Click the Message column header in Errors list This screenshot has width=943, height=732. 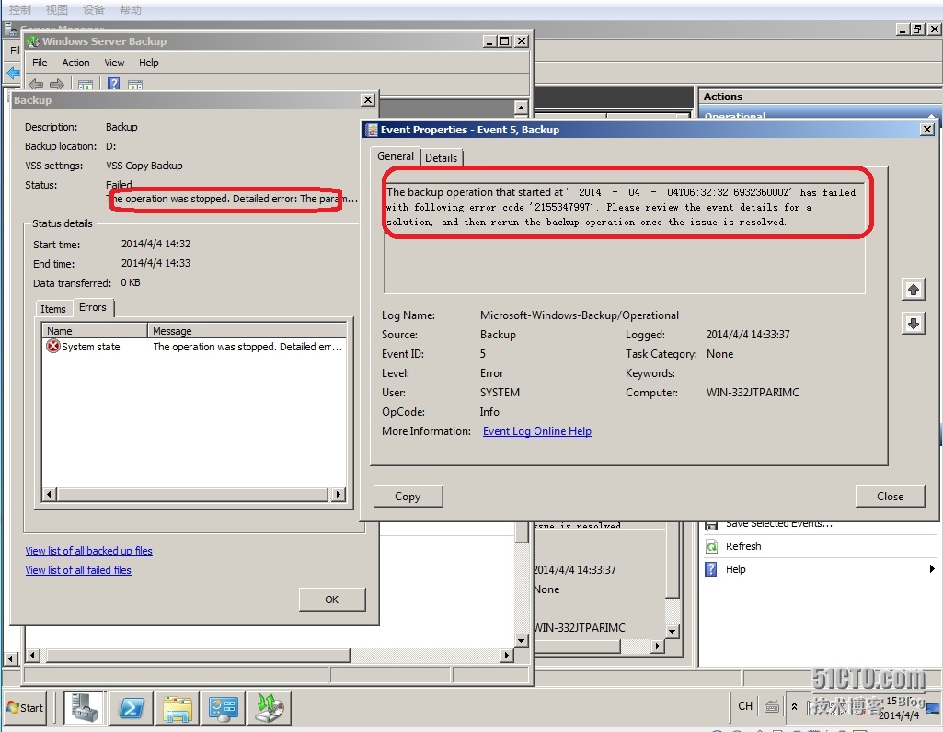coord(247,330)
